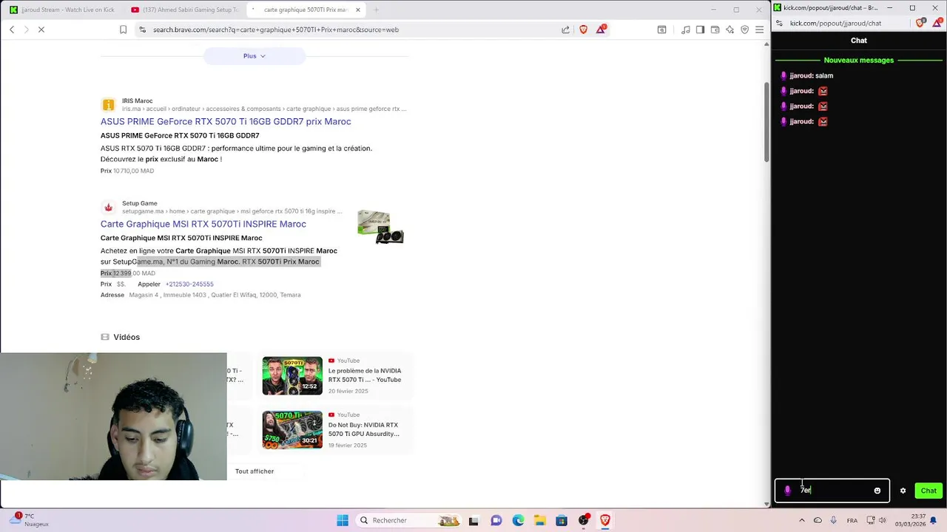Click the chat message input field

tap(832, 491)
